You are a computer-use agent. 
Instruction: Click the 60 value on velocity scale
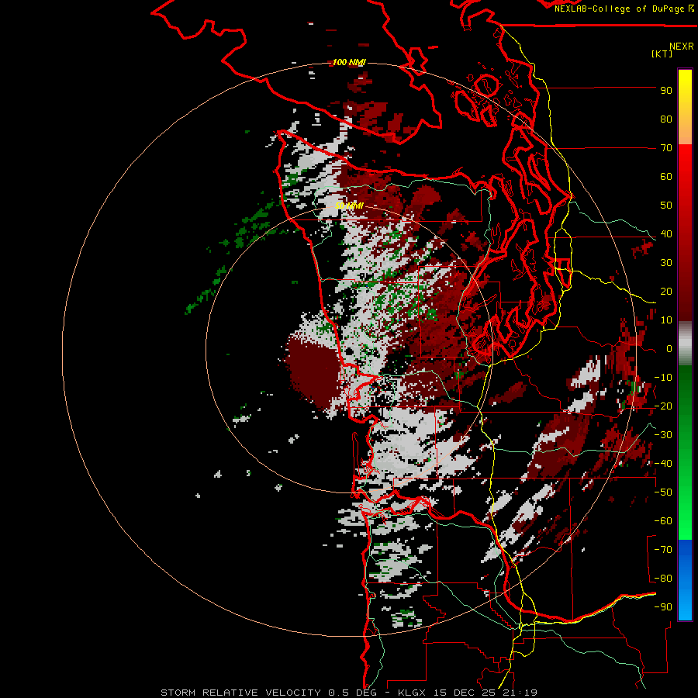click(x=666, y=177)
